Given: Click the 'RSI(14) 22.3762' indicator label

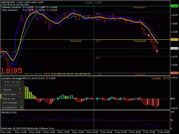Looking at the screenshot, I should 9,113.
